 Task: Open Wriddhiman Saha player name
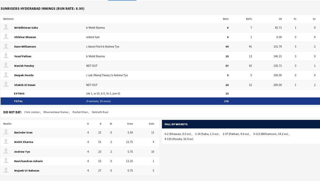point(26,28)
